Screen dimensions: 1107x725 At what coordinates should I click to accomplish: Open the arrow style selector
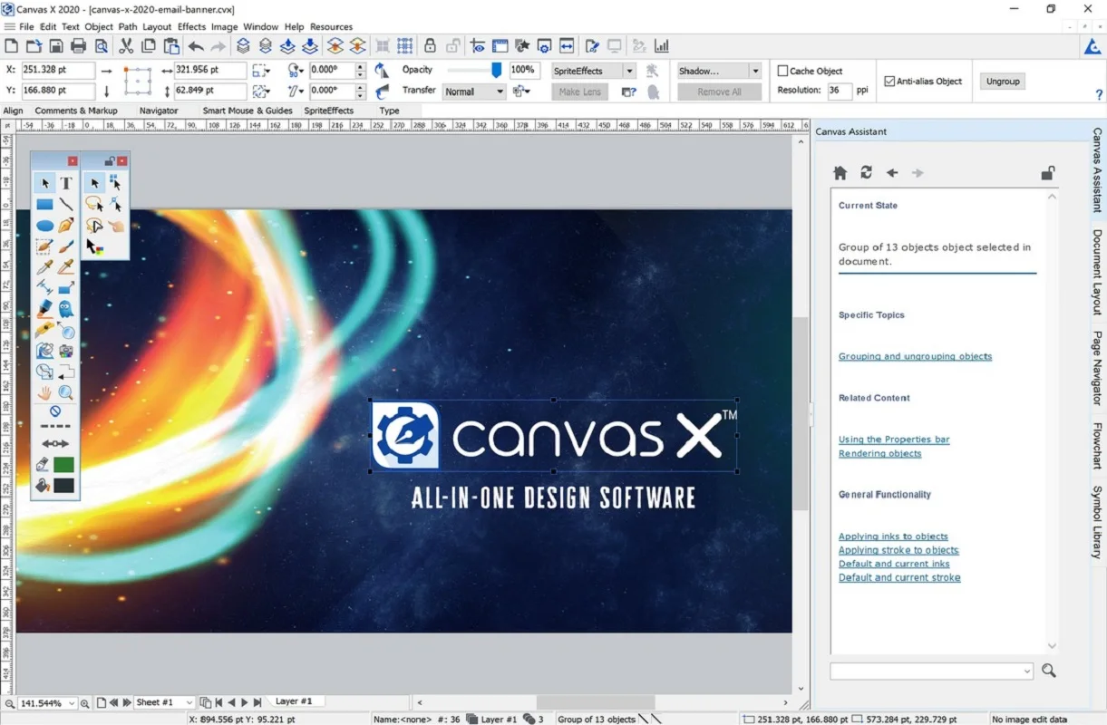click(55, 444)
